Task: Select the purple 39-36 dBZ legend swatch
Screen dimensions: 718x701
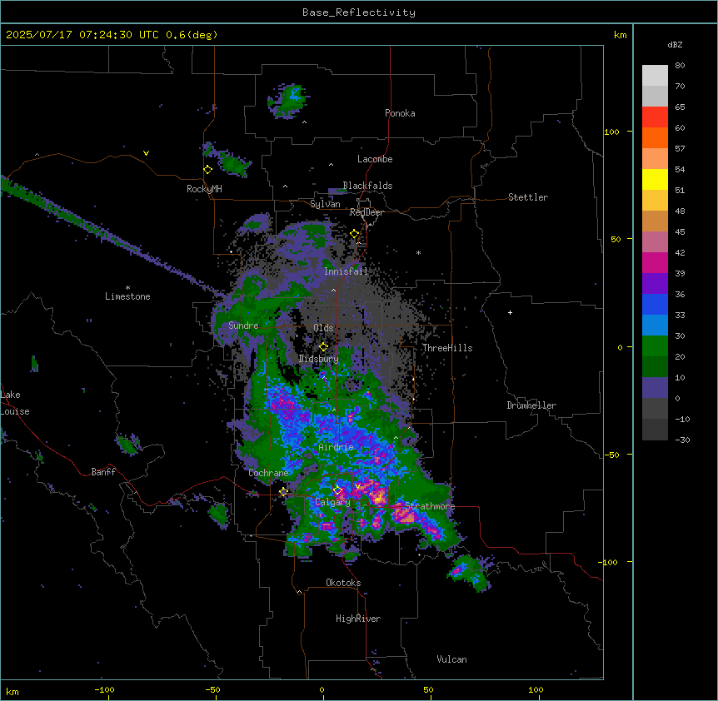Action: pos(655,283)
